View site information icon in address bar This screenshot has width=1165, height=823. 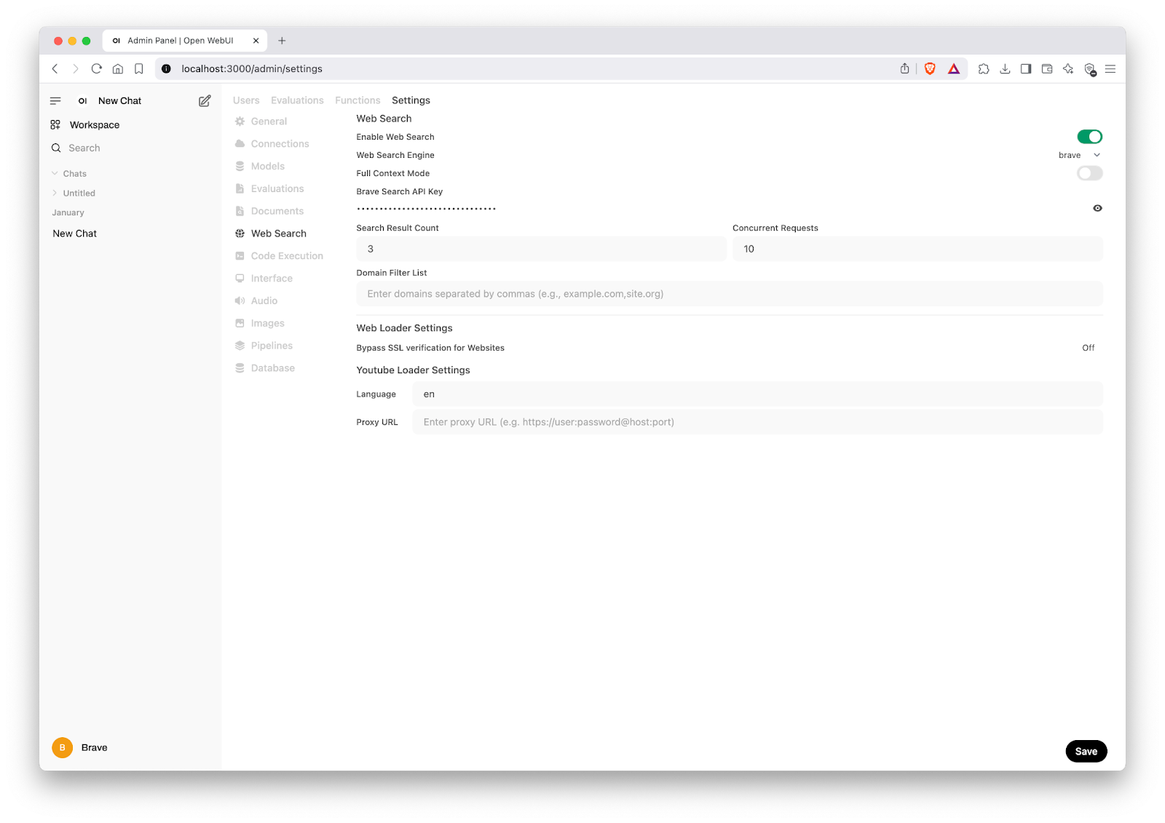[x=166, y=68]
